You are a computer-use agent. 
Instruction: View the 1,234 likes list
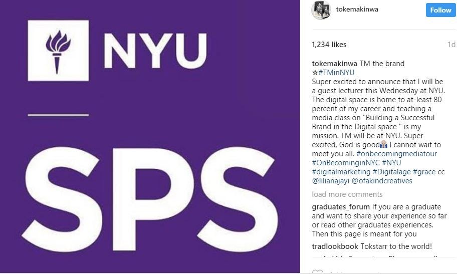pyautogui.click(x=329, y=45)
